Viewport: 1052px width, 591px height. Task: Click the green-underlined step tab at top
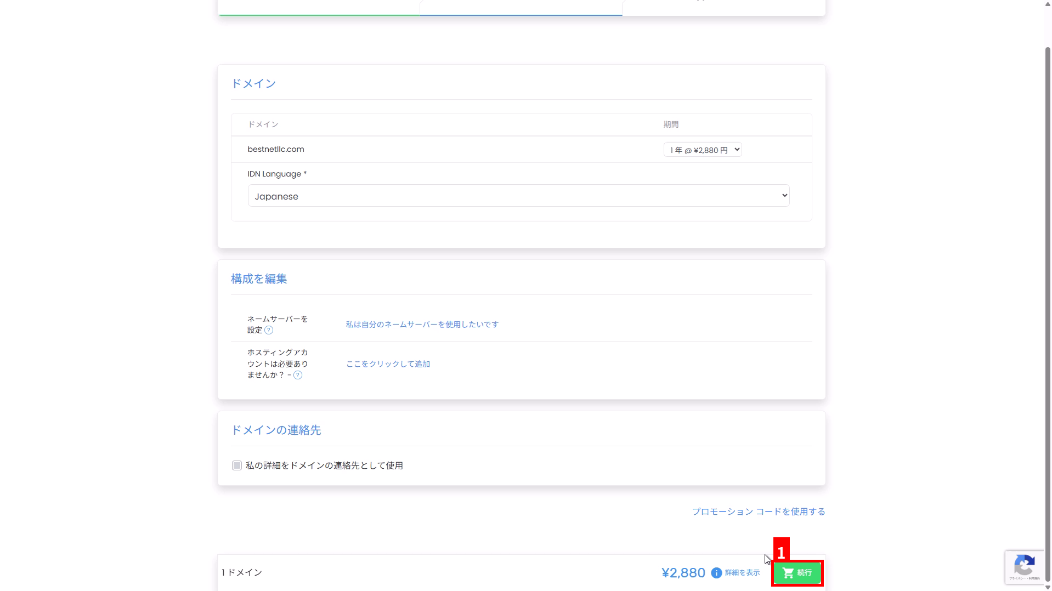[319, 8]
